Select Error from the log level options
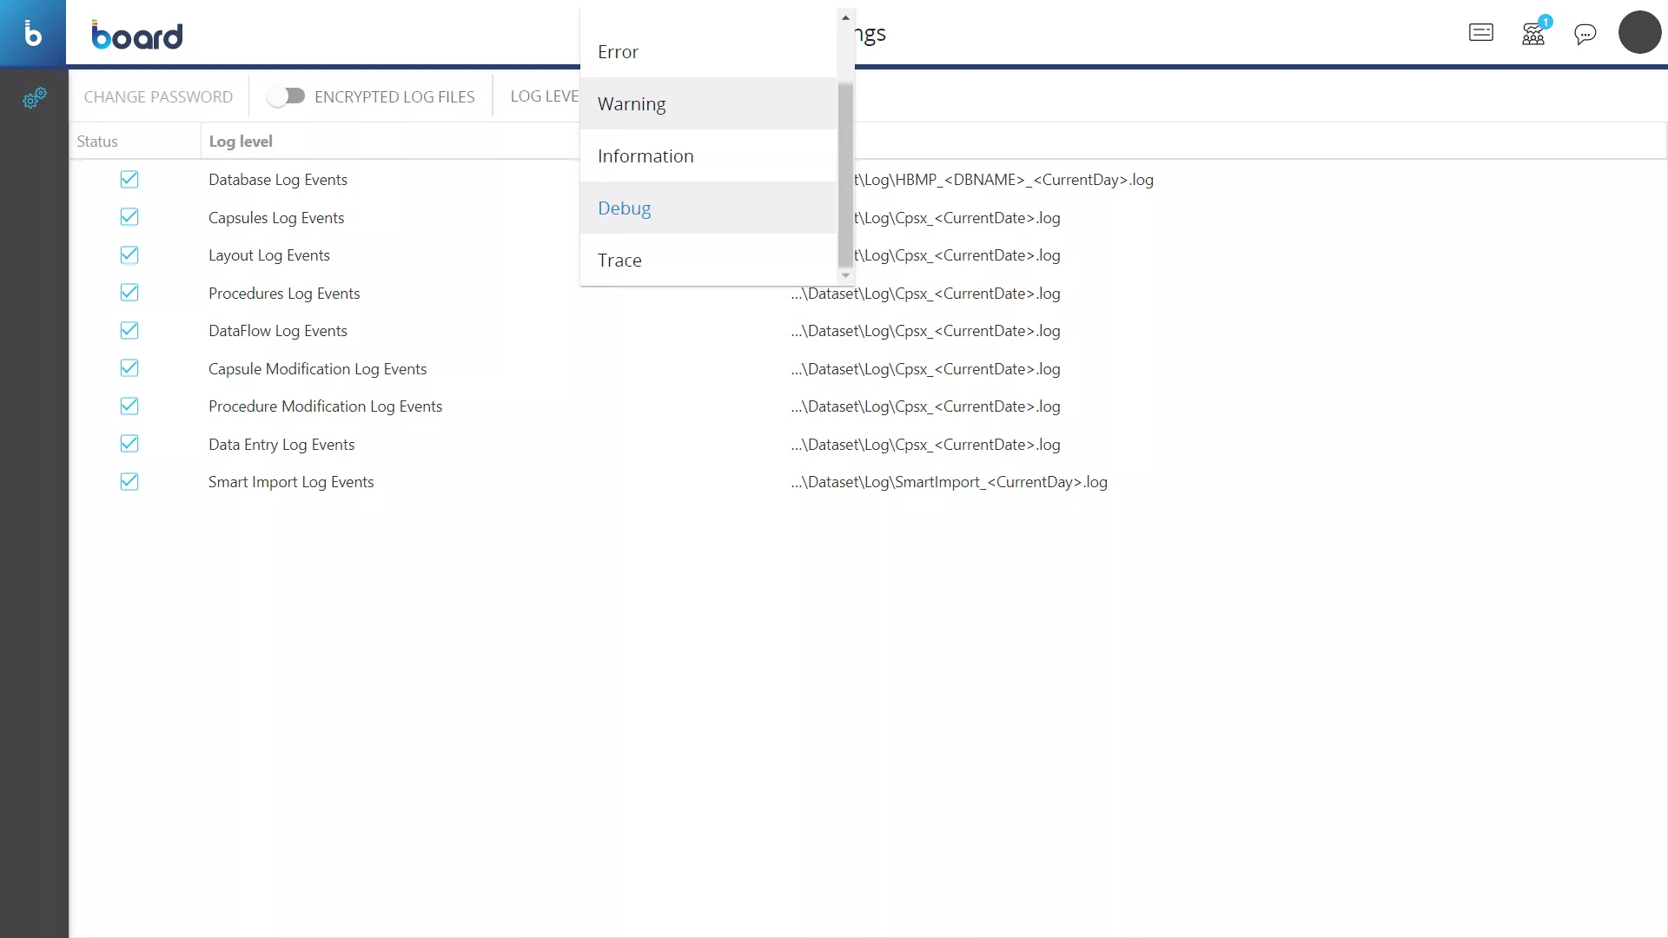Viewport: 1668px width, 938px height. [x=619, y=51]
